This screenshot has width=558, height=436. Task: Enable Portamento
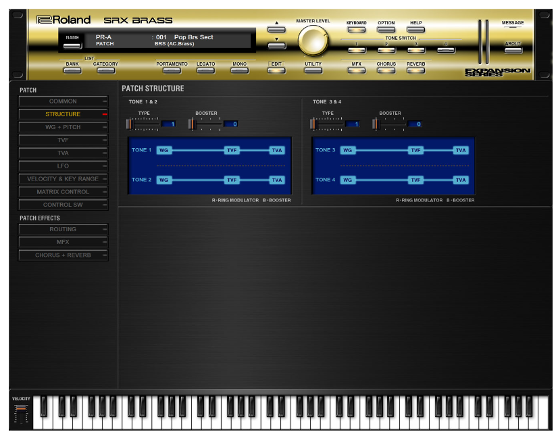tap(172, 70)
